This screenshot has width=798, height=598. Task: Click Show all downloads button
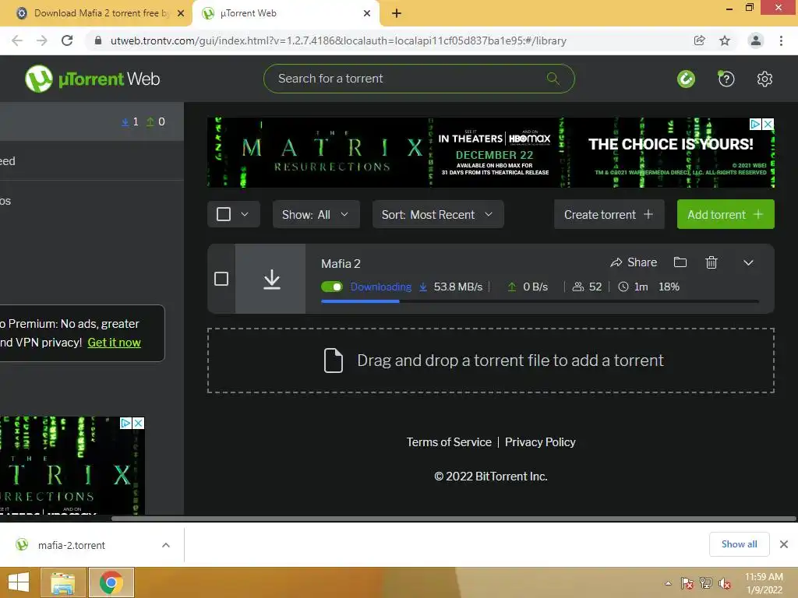click(x=739, y=544)
